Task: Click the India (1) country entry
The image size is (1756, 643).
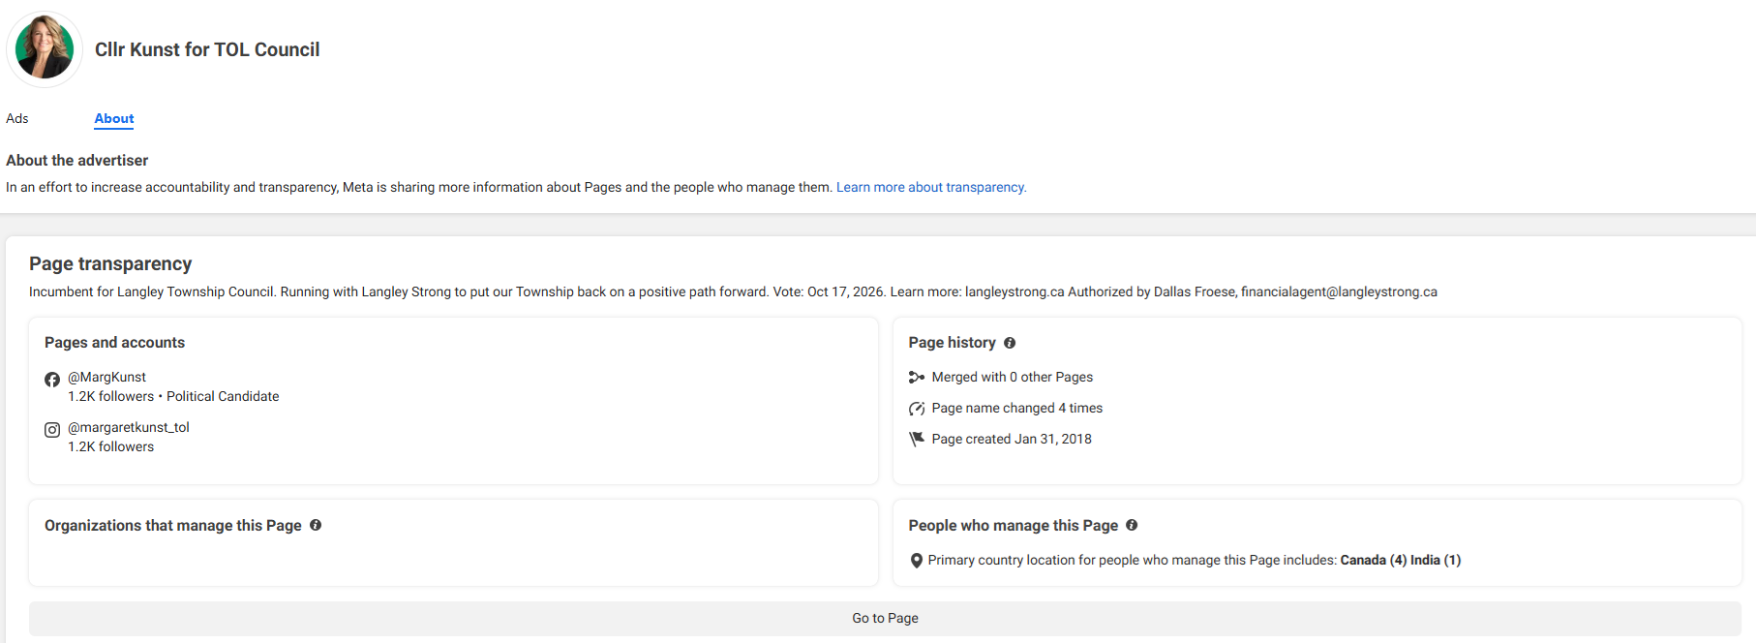Action: [1436, 560]
